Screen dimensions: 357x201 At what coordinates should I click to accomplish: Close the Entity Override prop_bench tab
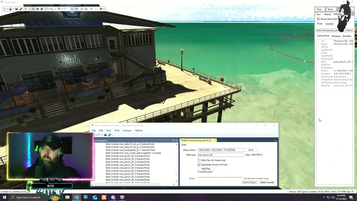(x=215, y=140)
